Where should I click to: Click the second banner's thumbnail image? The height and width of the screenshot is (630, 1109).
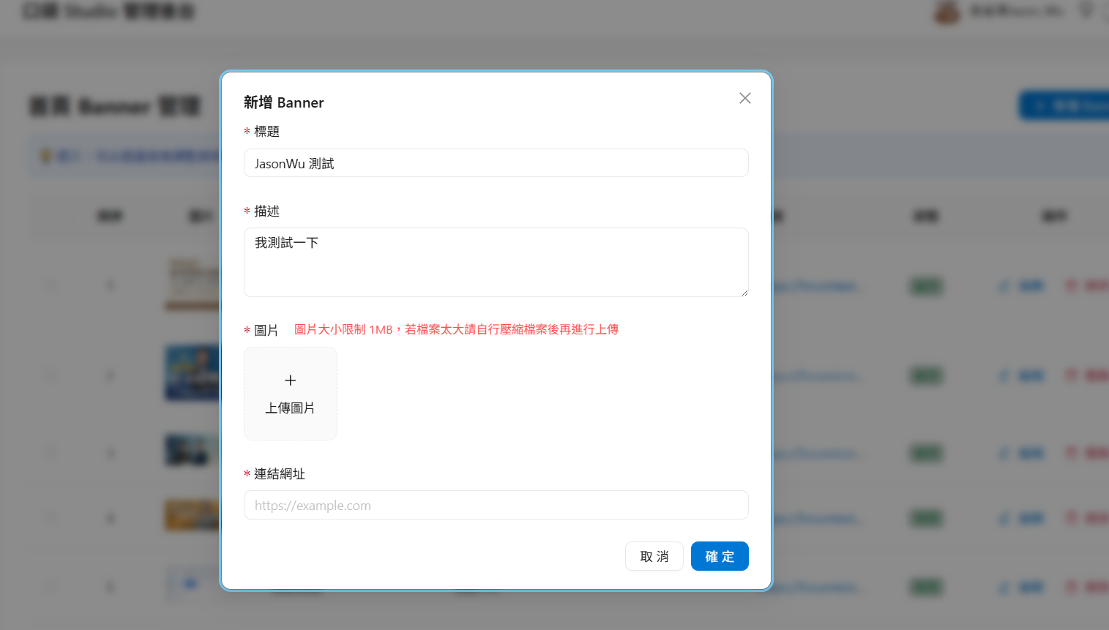pyautogui.click(x=193, y=373)
